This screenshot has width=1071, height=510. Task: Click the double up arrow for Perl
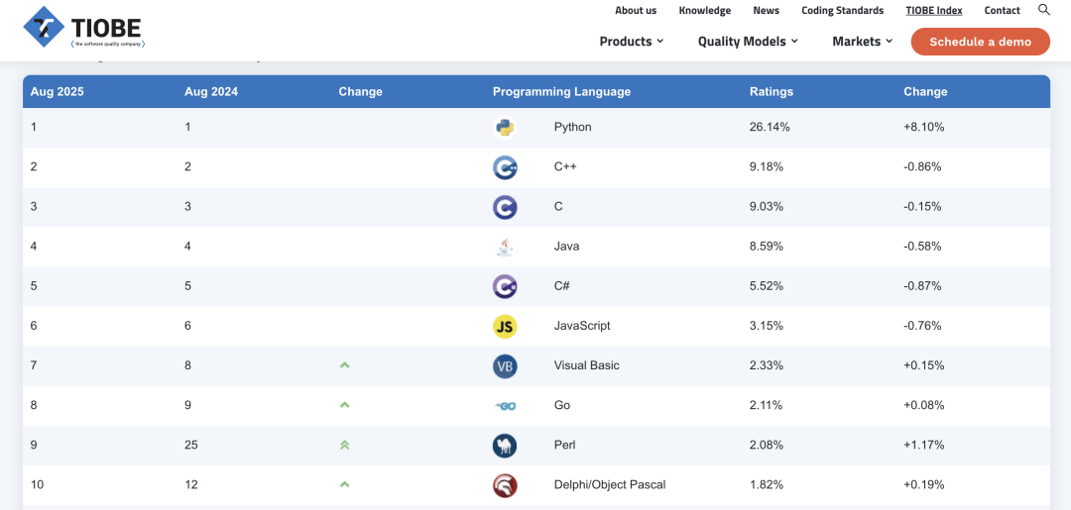pos(344,446)
